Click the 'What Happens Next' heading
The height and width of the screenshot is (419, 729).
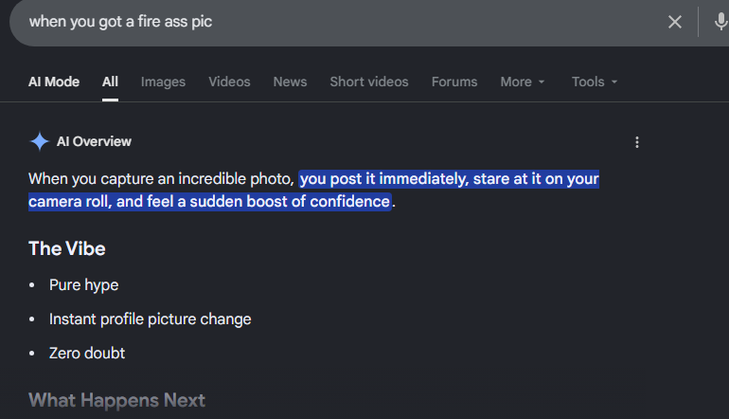[116, 400]
